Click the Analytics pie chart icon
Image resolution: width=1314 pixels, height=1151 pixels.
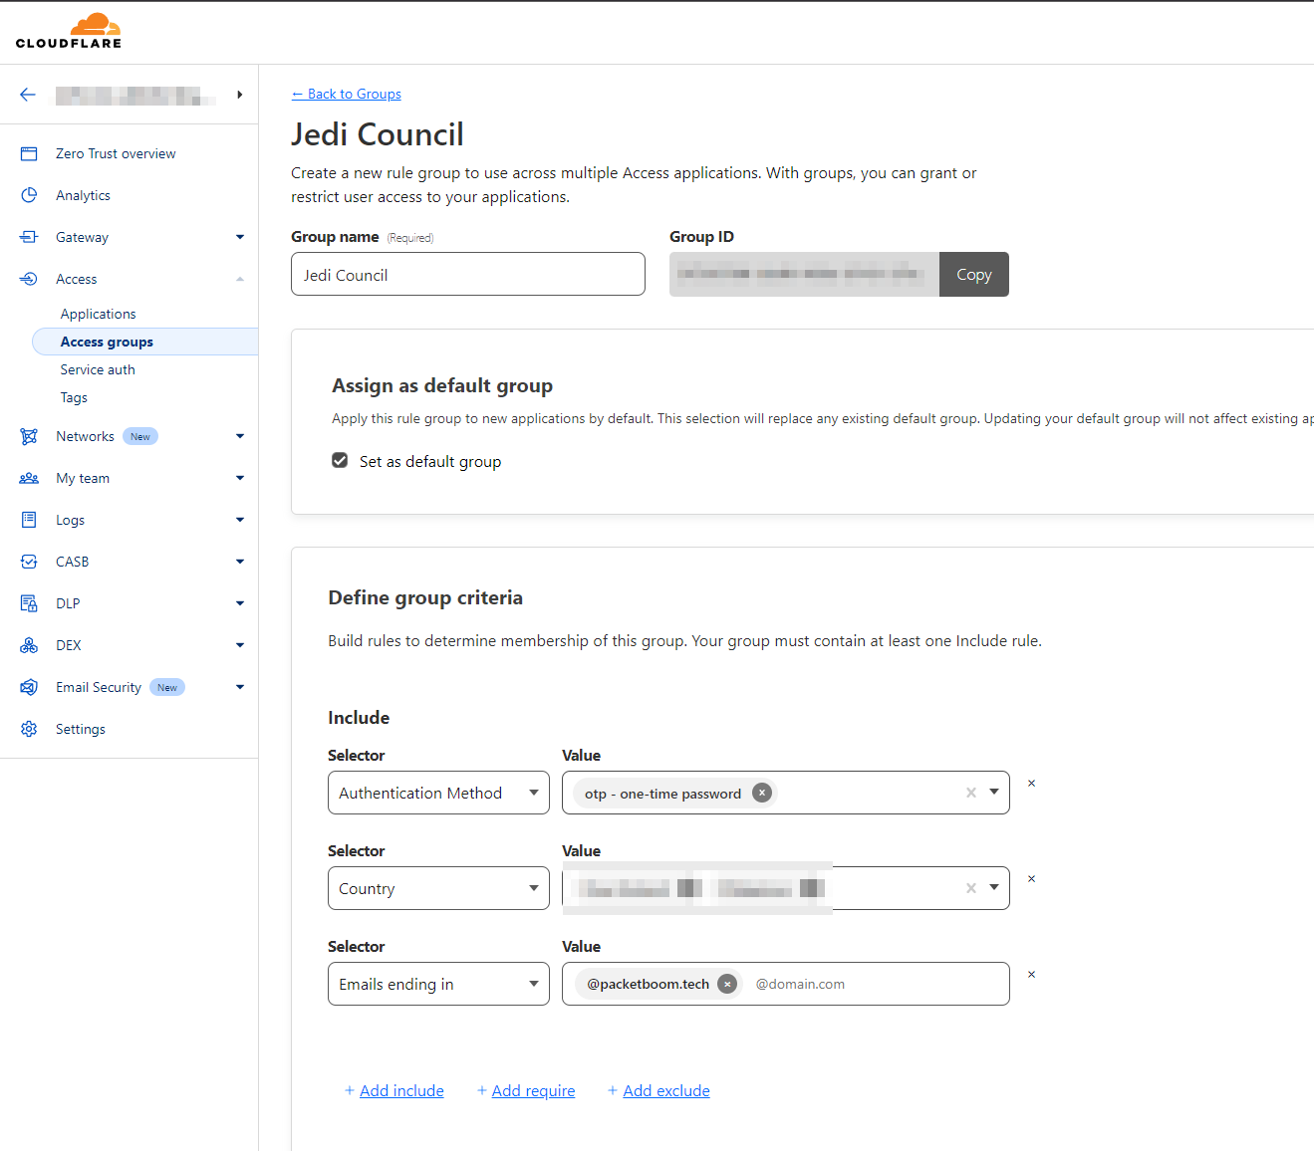coord(29,196)
